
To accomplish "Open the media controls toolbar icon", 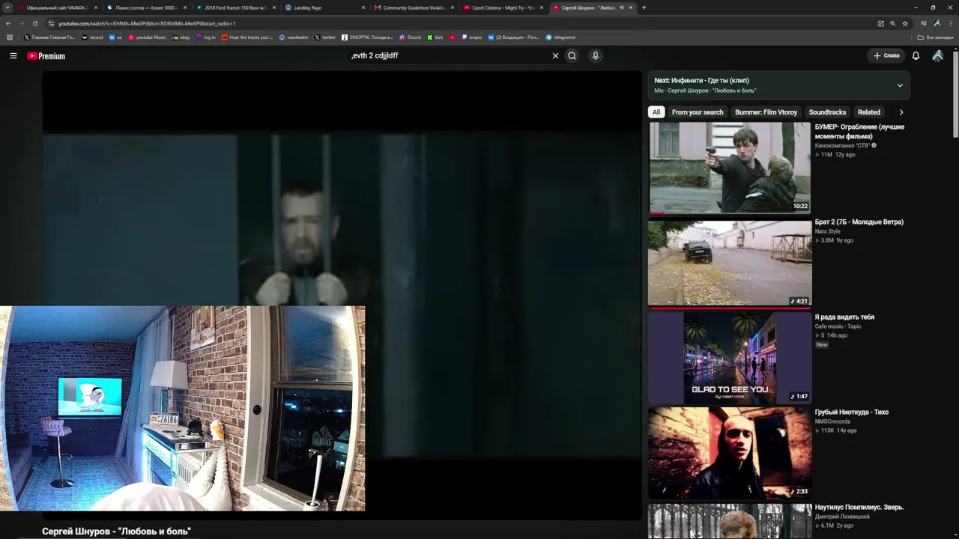I will click(x=924, y=23).
